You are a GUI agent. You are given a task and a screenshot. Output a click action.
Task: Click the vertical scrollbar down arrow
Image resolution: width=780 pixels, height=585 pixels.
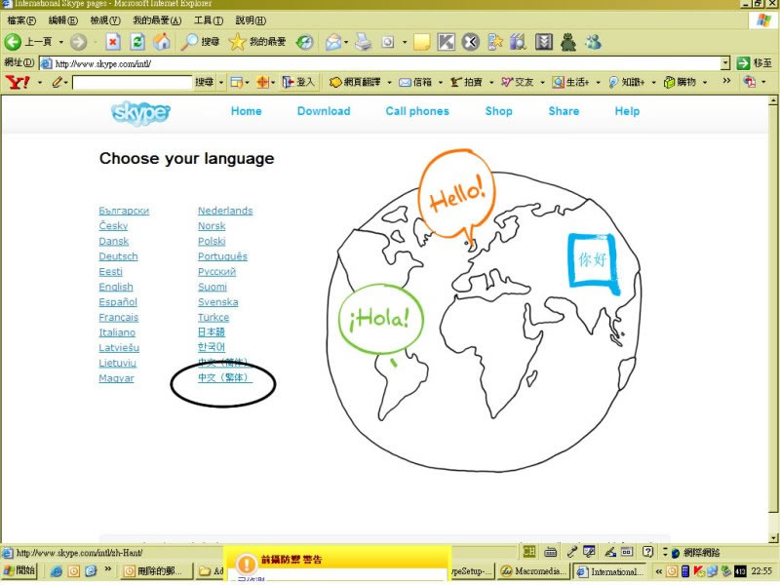pos(773,538)
